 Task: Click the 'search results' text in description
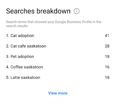click(17, 26)
